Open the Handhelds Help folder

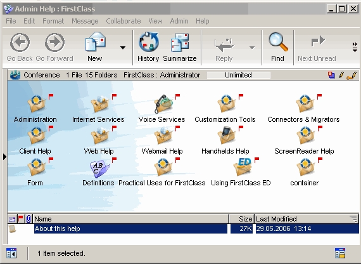[x=227, y=135]
